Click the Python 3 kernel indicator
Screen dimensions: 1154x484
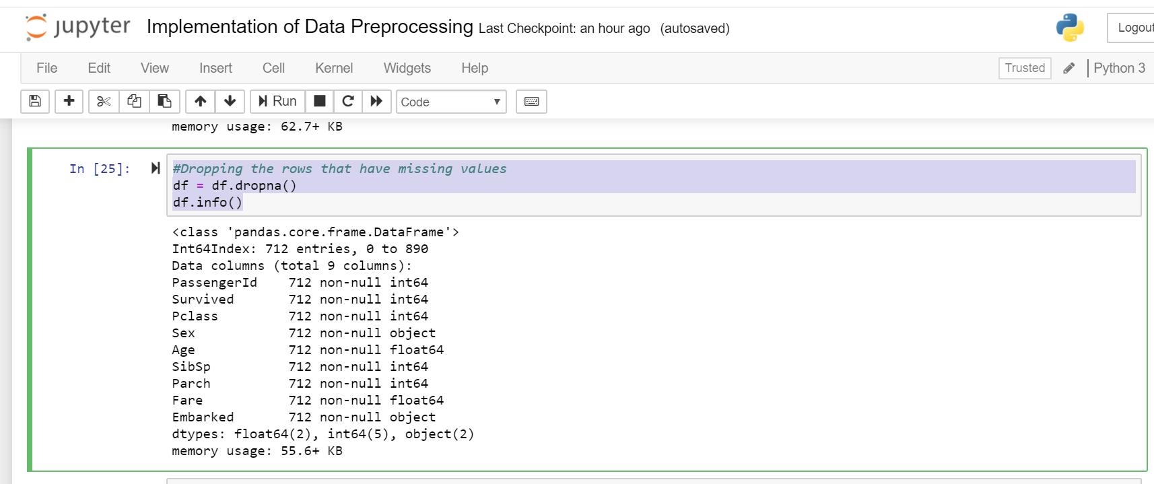point(1119,68)
